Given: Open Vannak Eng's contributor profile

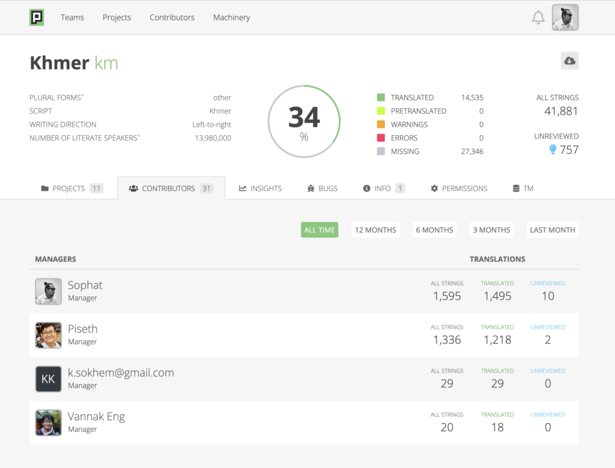Looking at the screenshot, I should pos(96,417).
